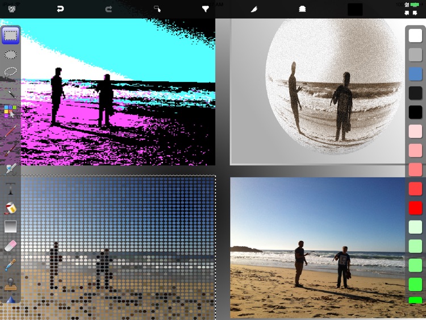Tap the Undo arrow

[x=60, y=9]
